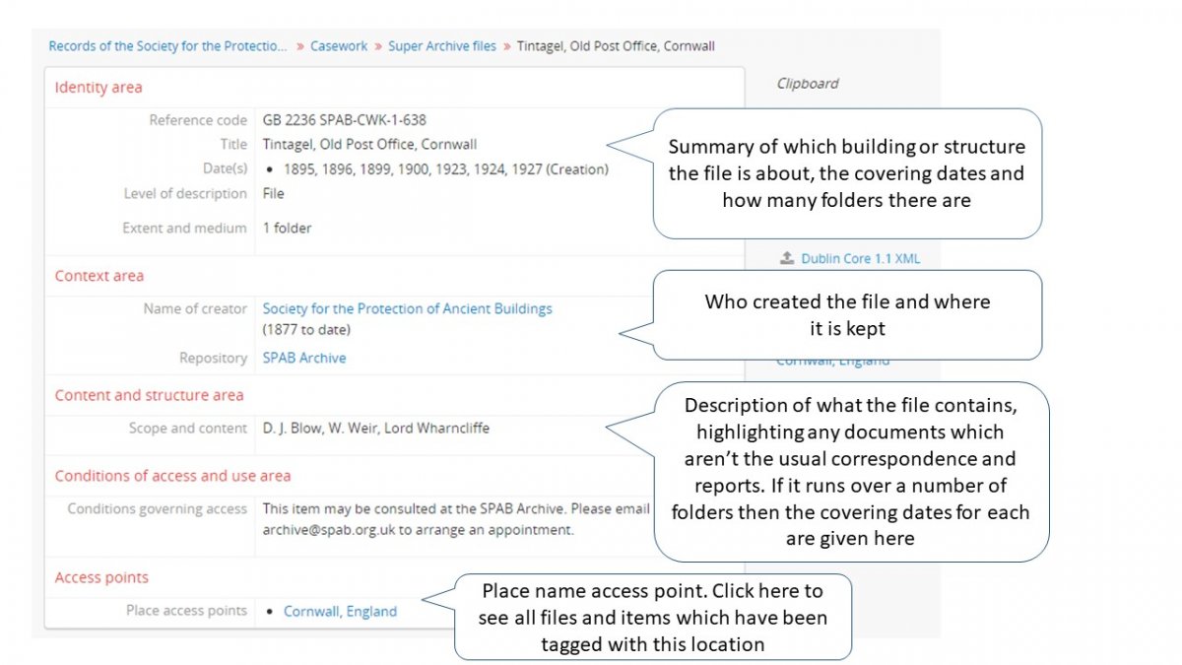Click the 'This item may be consulted' access text
Viewport: 1182px width, 665px height.
tap(456, 520)
